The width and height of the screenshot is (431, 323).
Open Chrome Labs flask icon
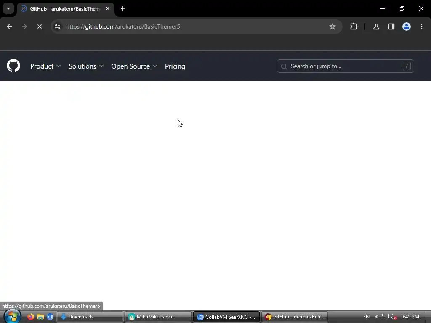tap(376, 26)
